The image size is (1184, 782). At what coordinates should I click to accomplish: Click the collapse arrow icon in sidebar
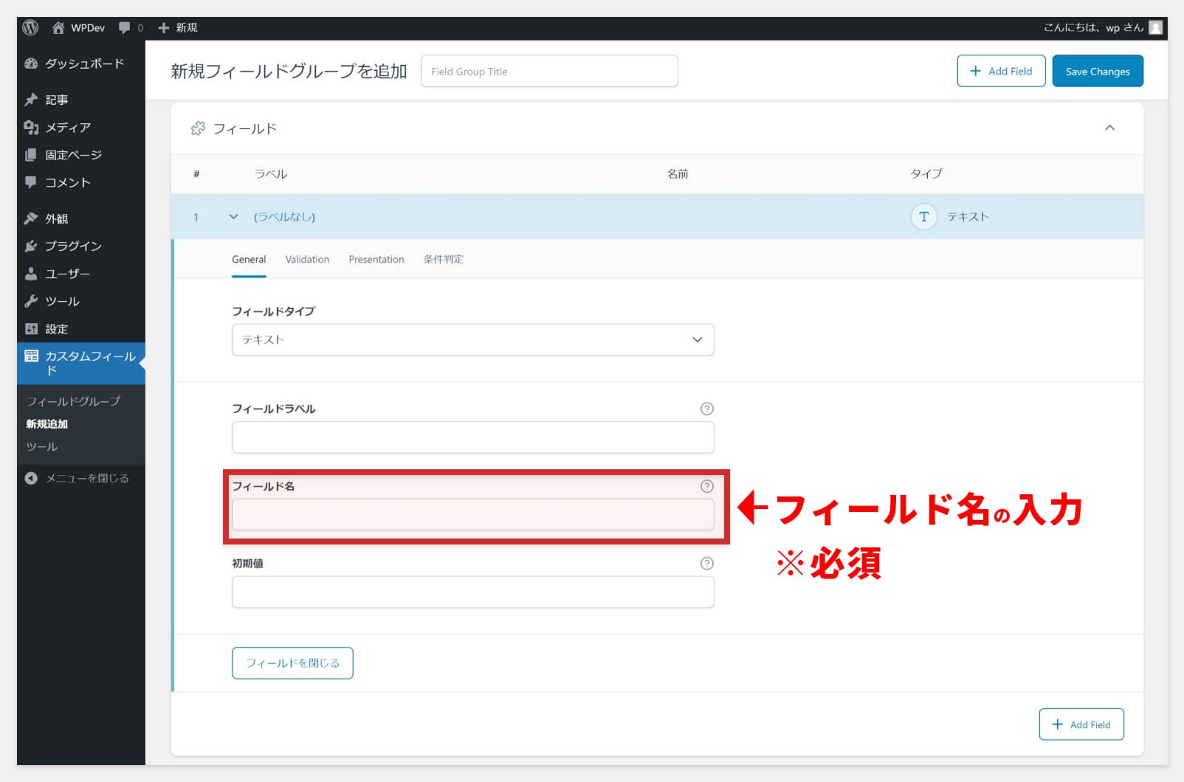pyautogui.click(x=31, y=478)
